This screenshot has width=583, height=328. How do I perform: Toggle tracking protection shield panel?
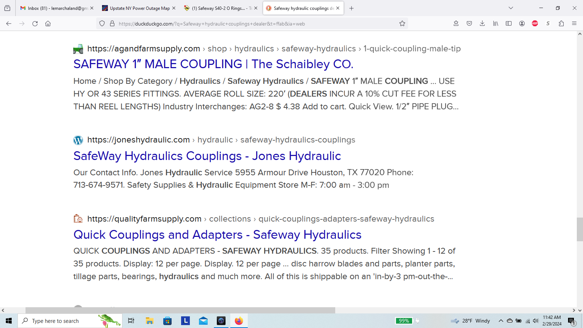pyautogui.click(x=102, y=24)
